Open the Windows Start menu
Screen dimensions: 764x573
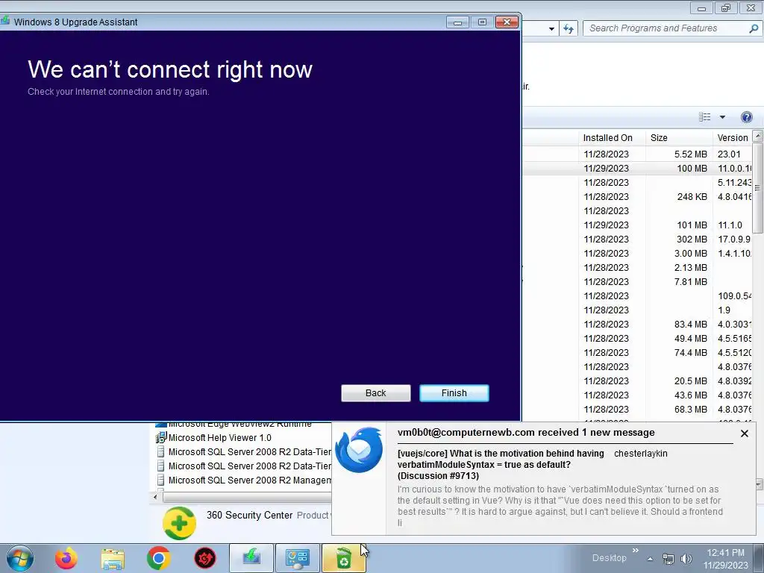[x=20, y=558]
